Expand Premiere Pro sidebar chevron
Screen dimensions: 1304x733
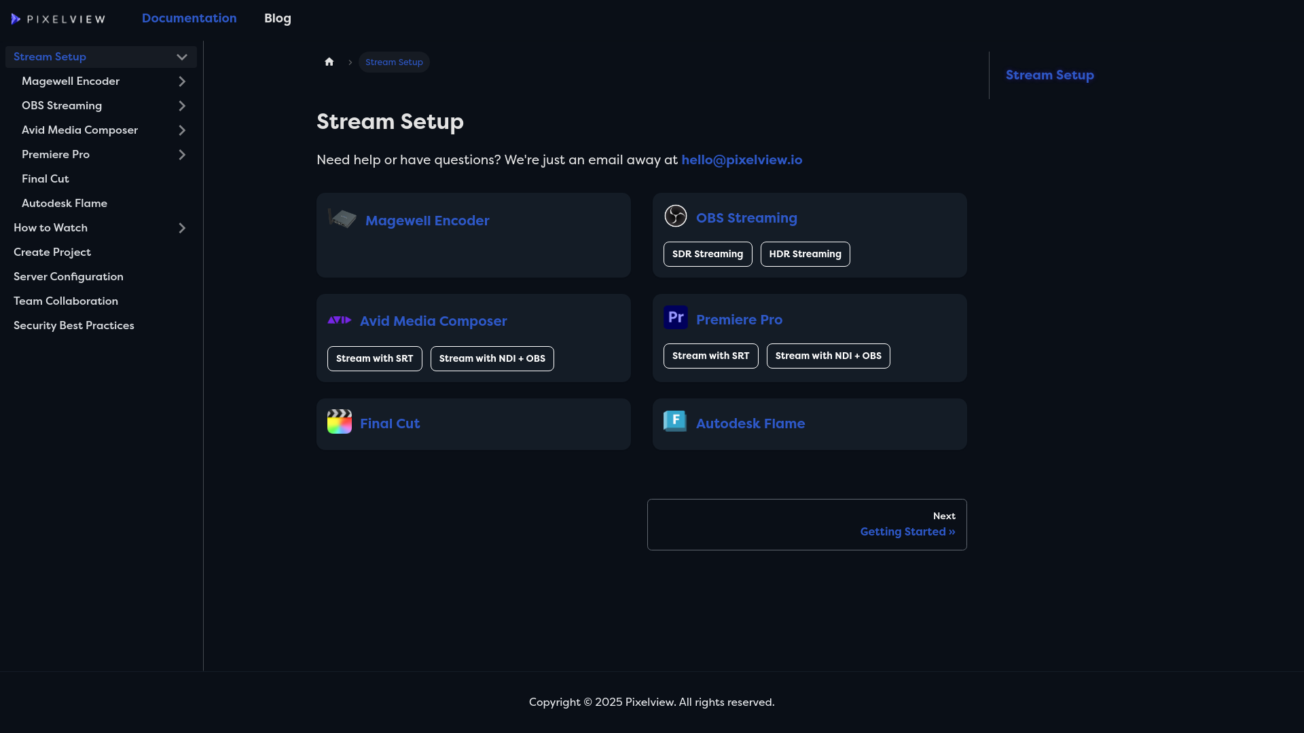point(182,155)
